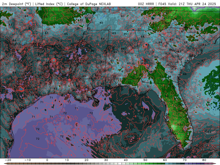220x165 pixels.
Task: Click the 60 tick label on the color scale
Action: 165,160
